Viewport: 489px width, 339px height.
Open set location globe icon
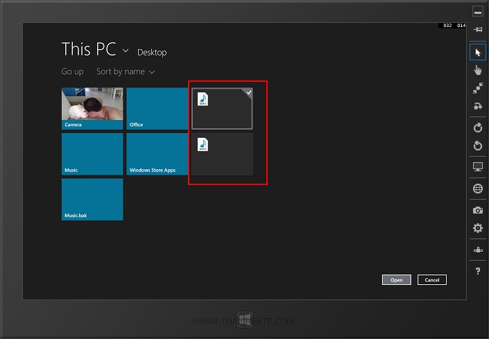tap(477, 188)
